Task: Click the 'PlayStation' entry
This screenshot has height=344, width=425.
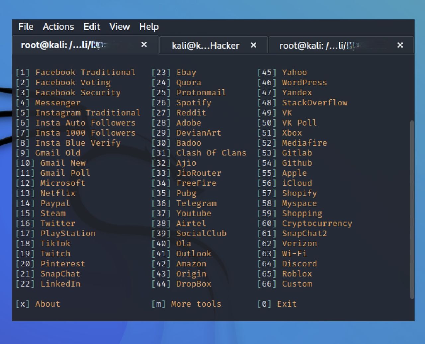Action: (68, 233)
